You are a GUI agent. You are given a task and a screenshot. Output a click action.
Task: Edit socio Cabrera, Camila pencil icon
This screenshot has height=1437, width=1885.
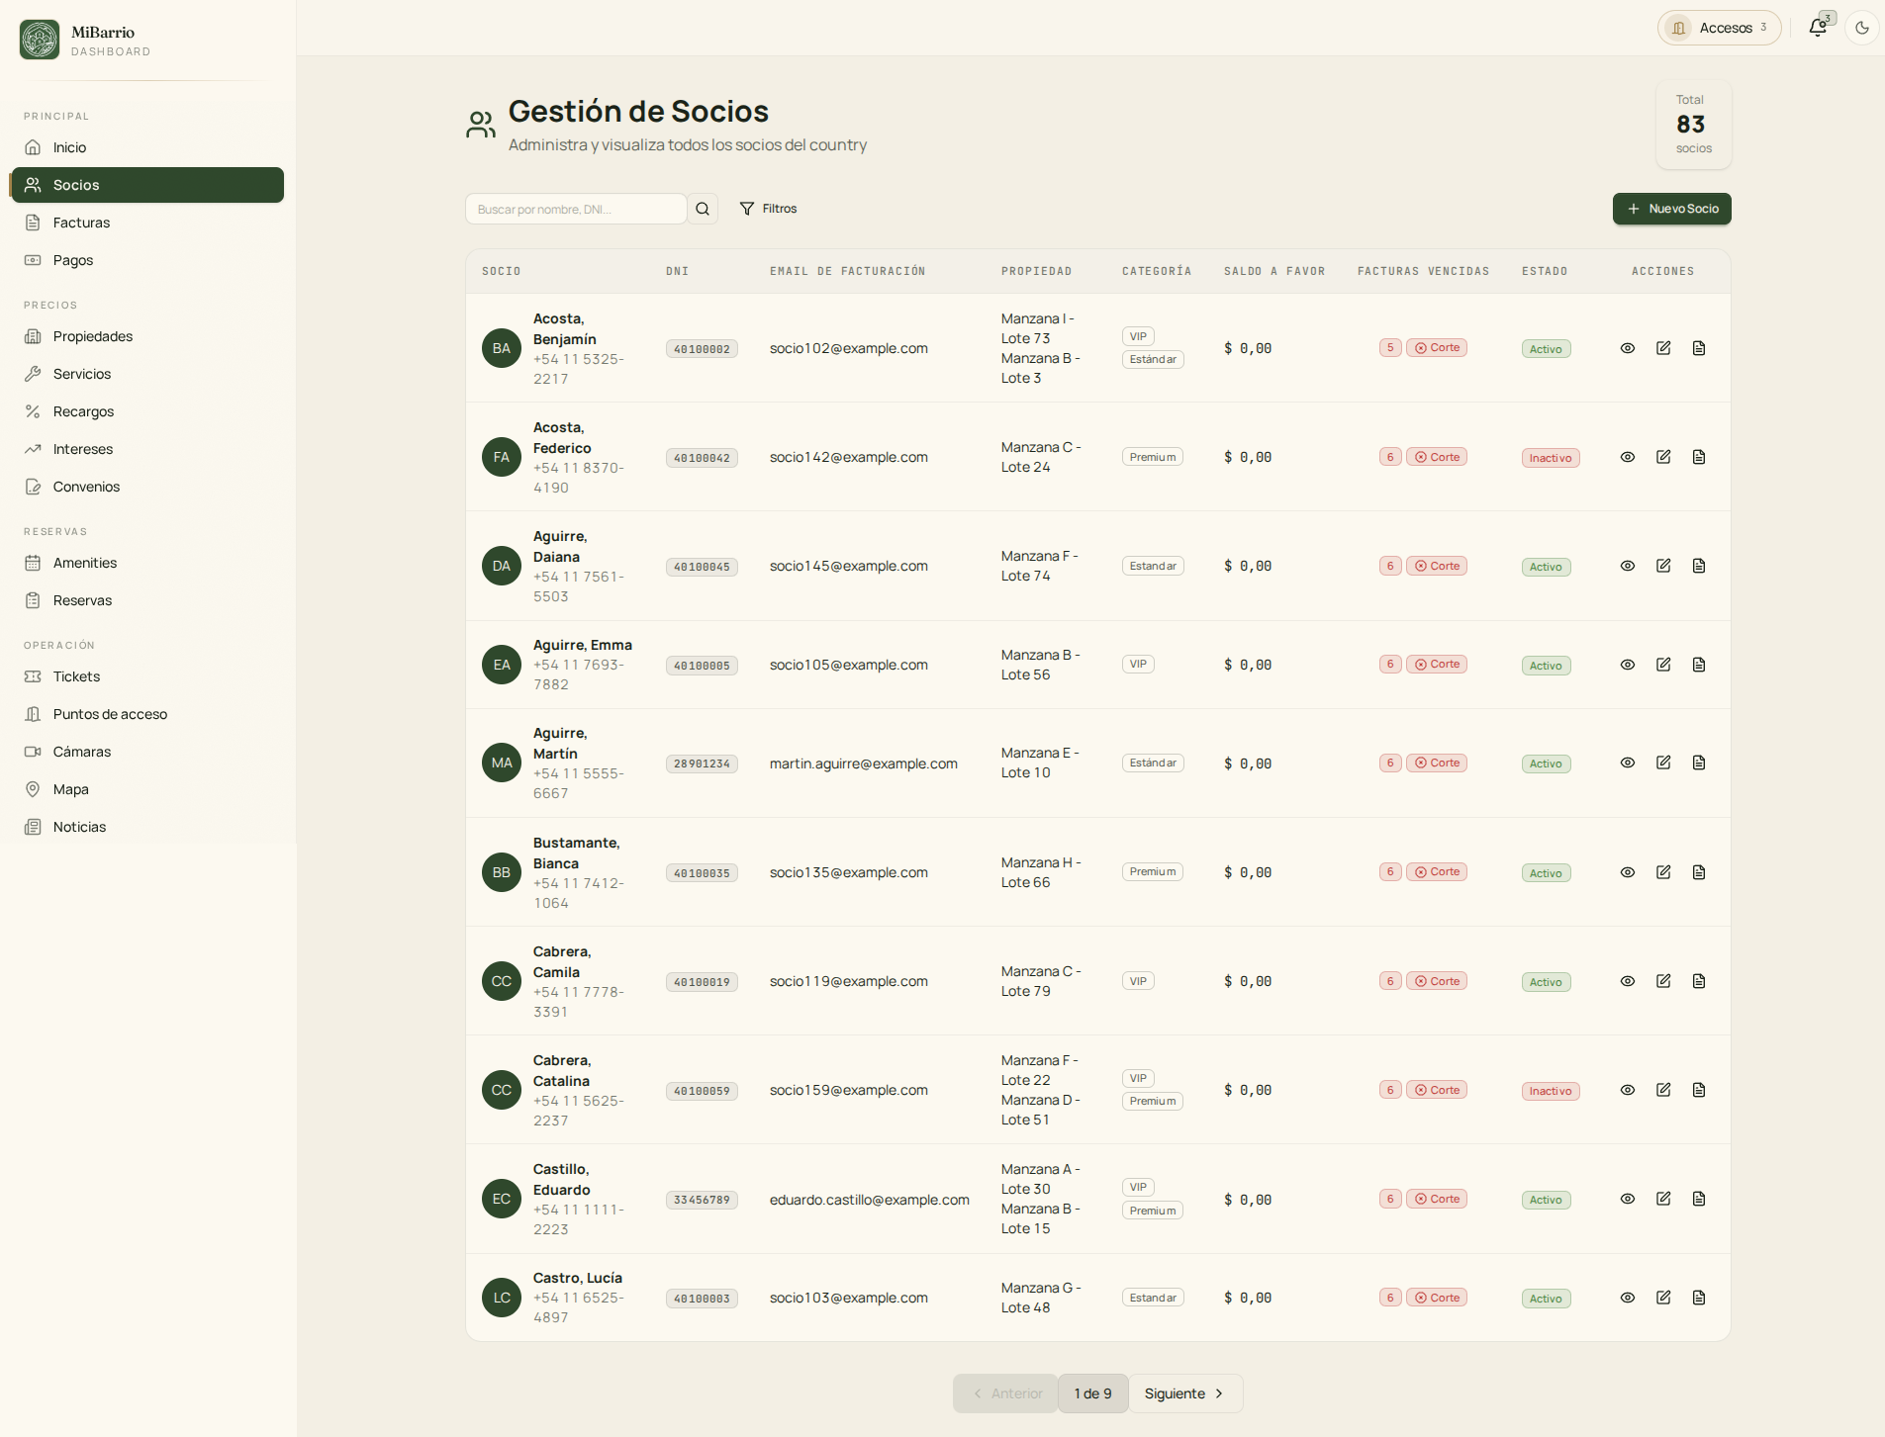pos(1663,981)
